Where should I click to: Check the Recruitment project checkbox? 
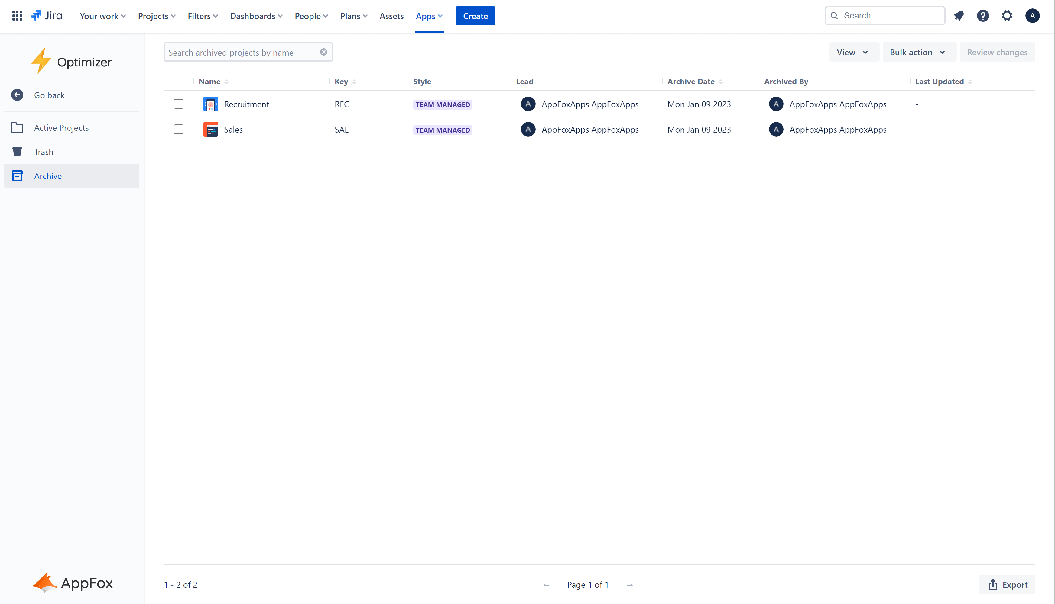pos(179,104)
